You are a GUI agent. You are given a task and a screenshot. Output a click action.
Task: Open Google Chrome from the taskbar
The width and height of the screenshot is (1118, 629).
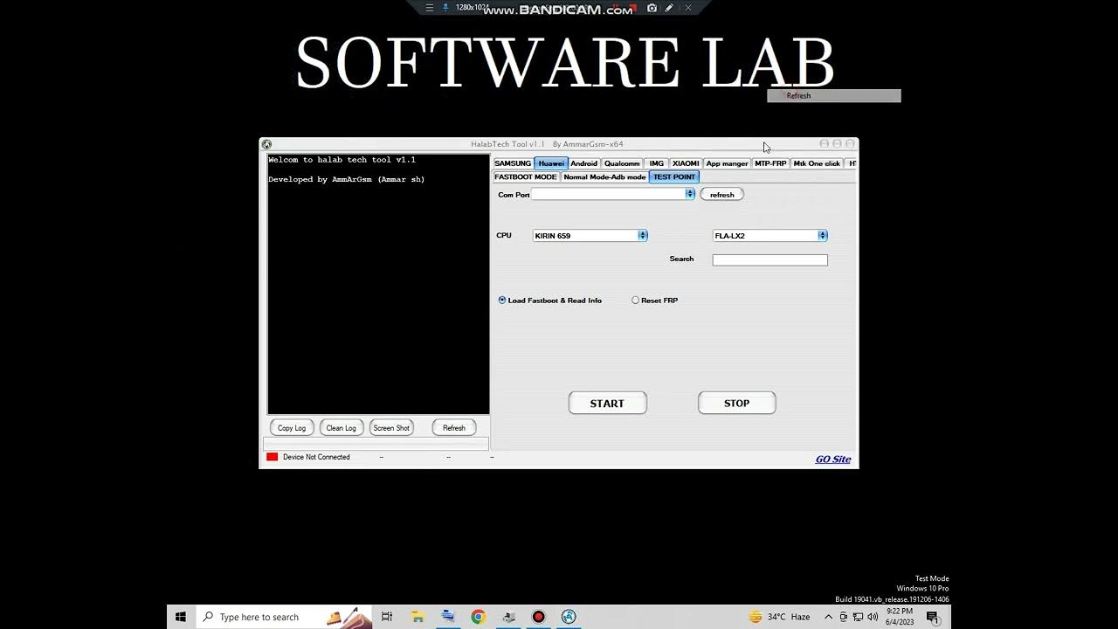coord(478,617)
